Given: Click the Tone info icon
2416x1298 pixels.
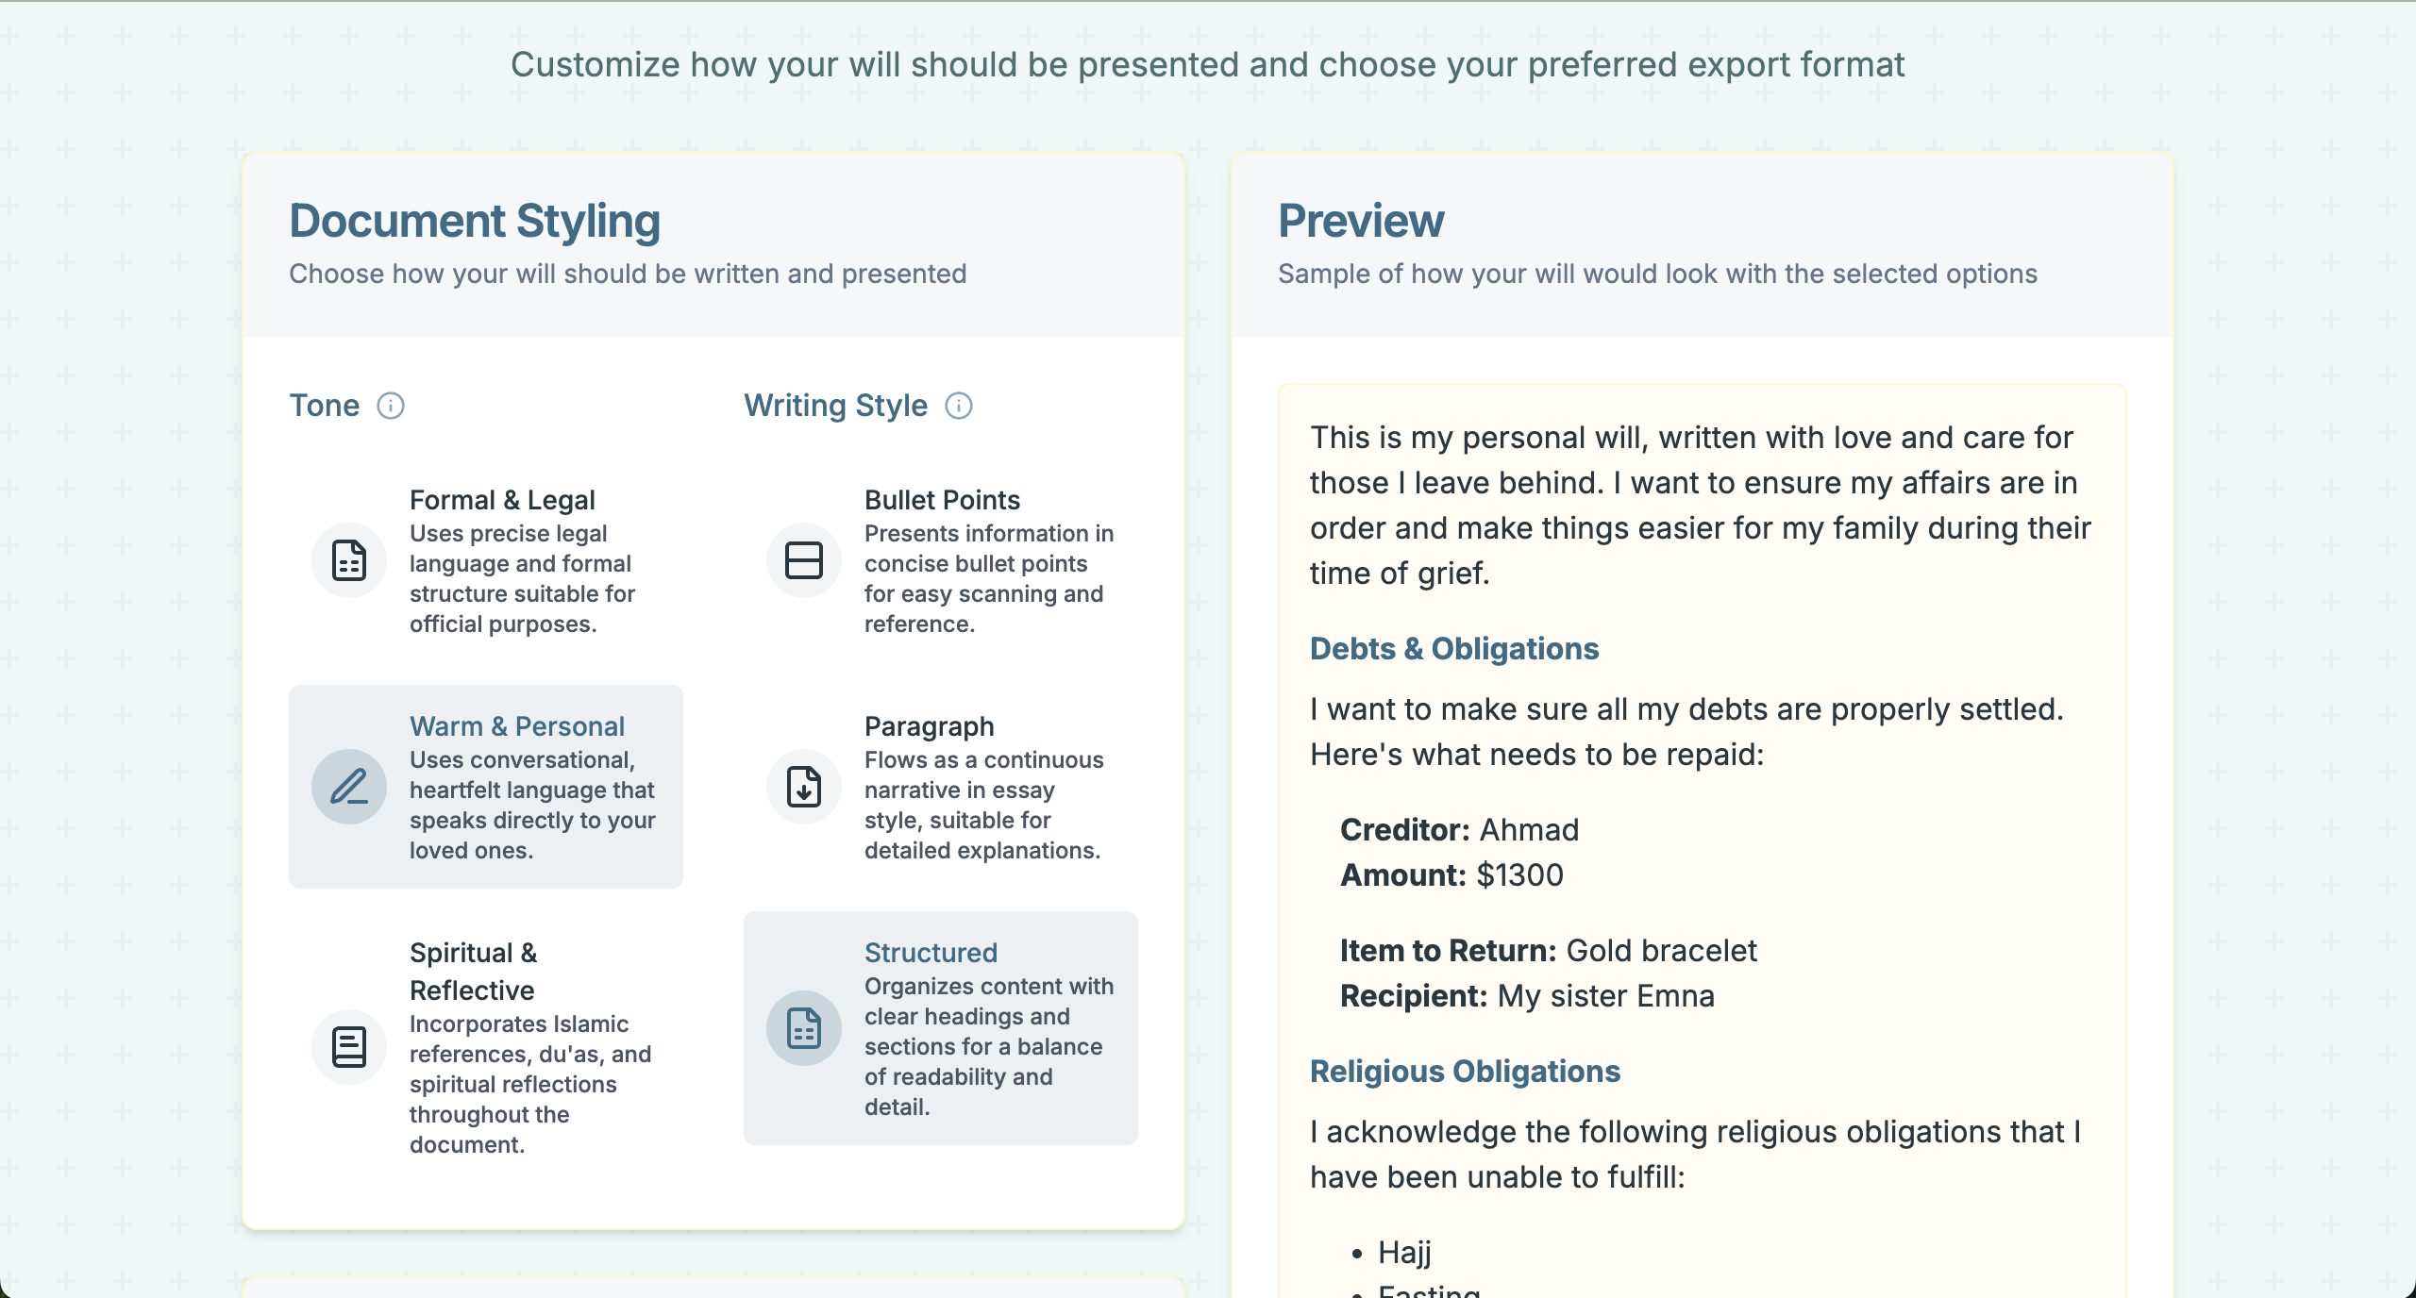Looking at the screenshot, I should [391, 406].
